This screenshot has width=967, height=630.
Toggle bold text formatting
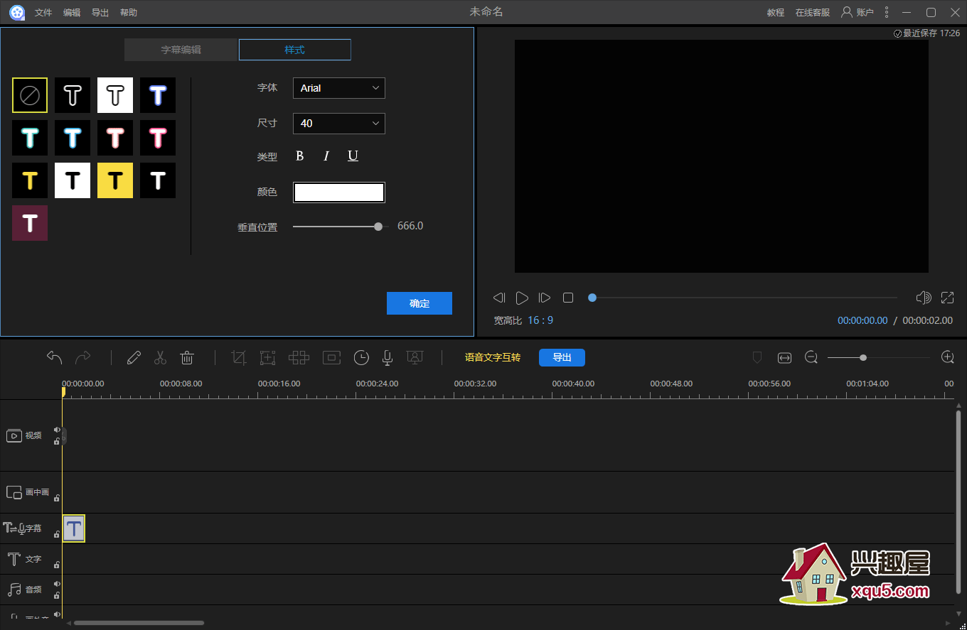pos(299,156)
